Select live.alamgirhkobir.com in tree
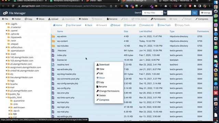The height and width of the screenshot is (123, 219). click(22, 78)
